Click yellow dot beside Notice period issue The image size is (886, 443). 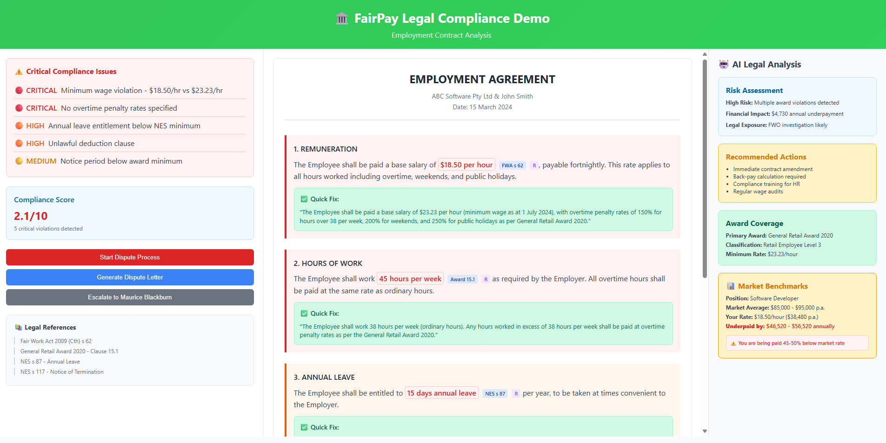point(19,161)
